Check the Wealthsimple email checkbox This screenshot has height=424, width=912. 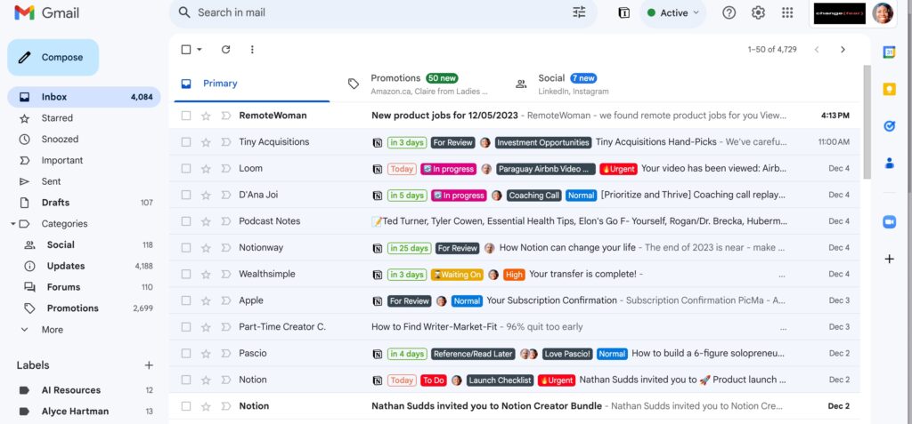tap(186, 274)
